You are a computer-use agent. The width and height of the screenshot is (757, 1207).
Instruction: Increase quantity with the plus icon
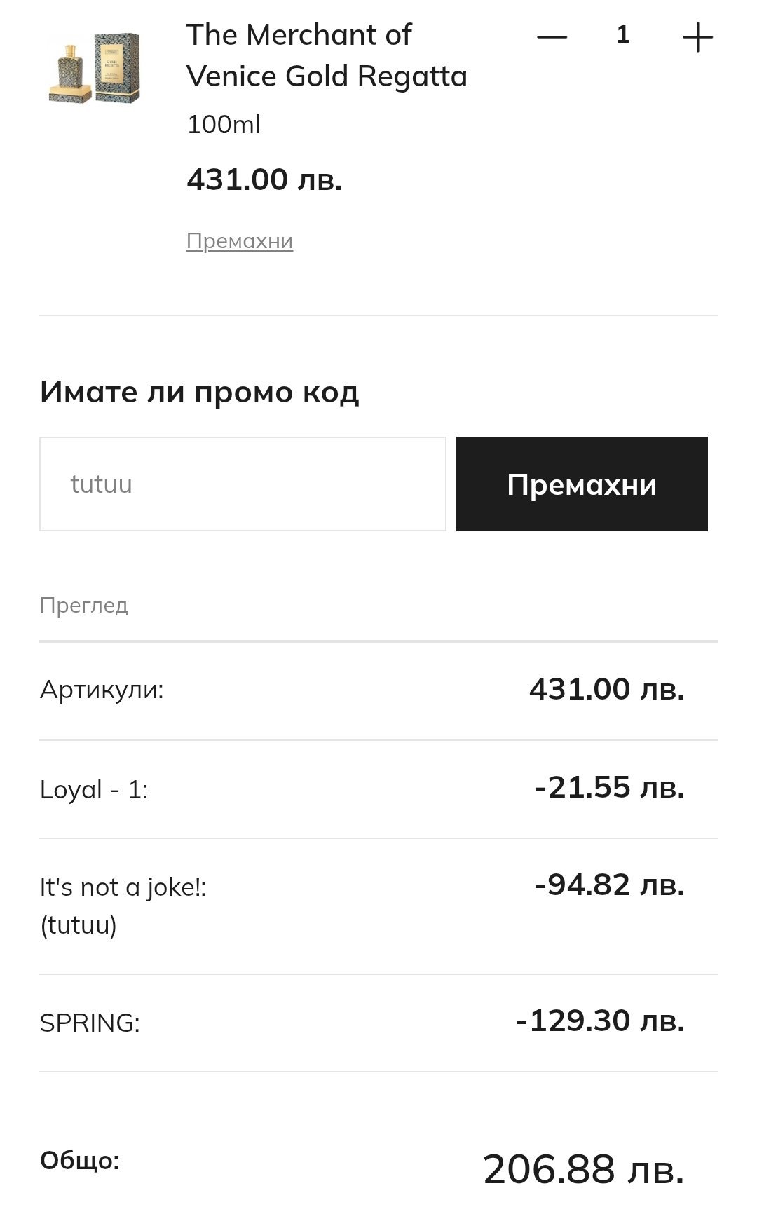697,37
